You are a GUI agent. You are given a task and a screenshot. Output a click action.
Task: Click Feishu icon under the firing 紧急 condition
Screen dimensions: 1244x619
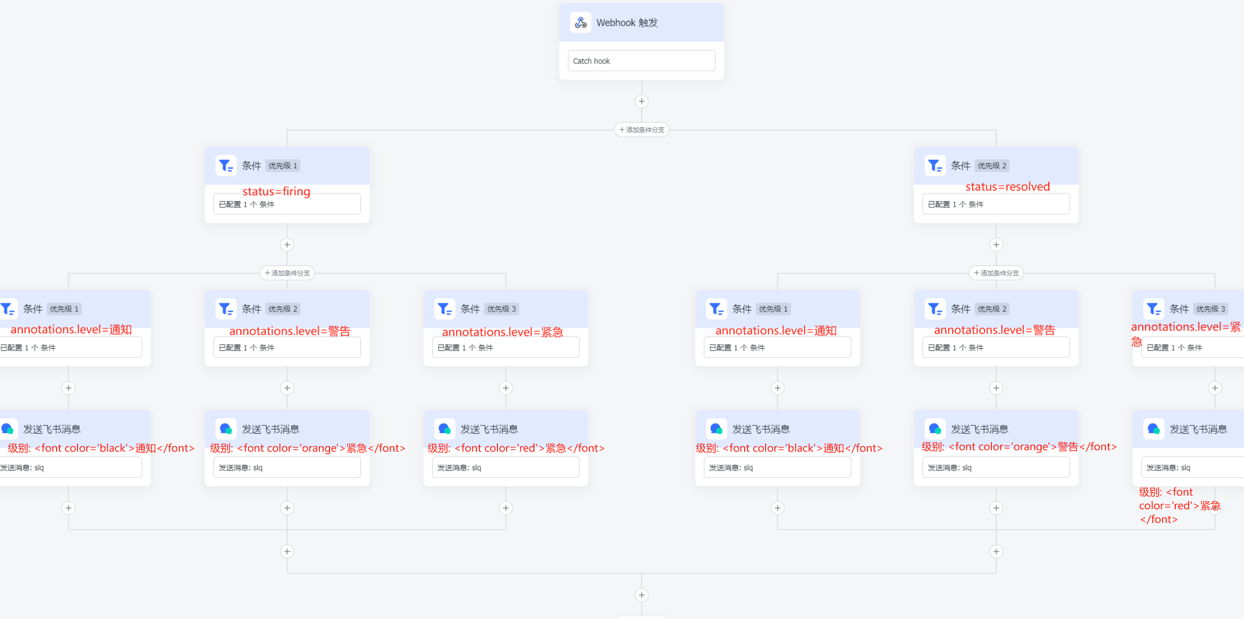(x=444, y=429)
